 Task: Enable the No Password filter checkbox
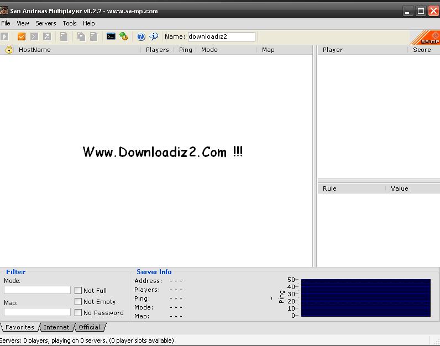[78, 312]
